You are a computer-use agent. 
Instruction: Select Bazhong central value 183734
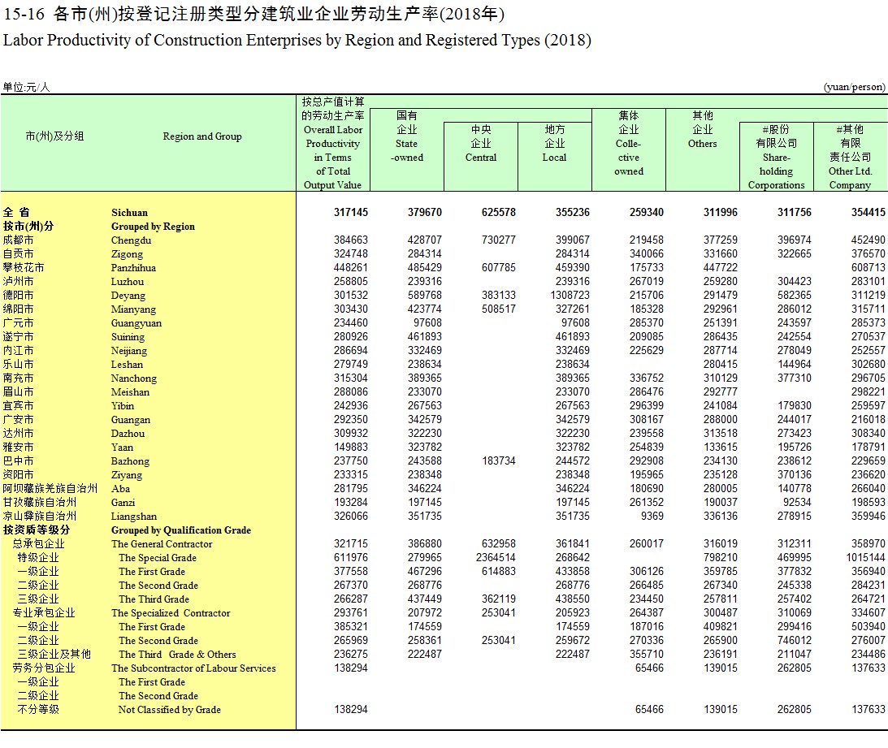pyautogui.click(x=498, y=461)
